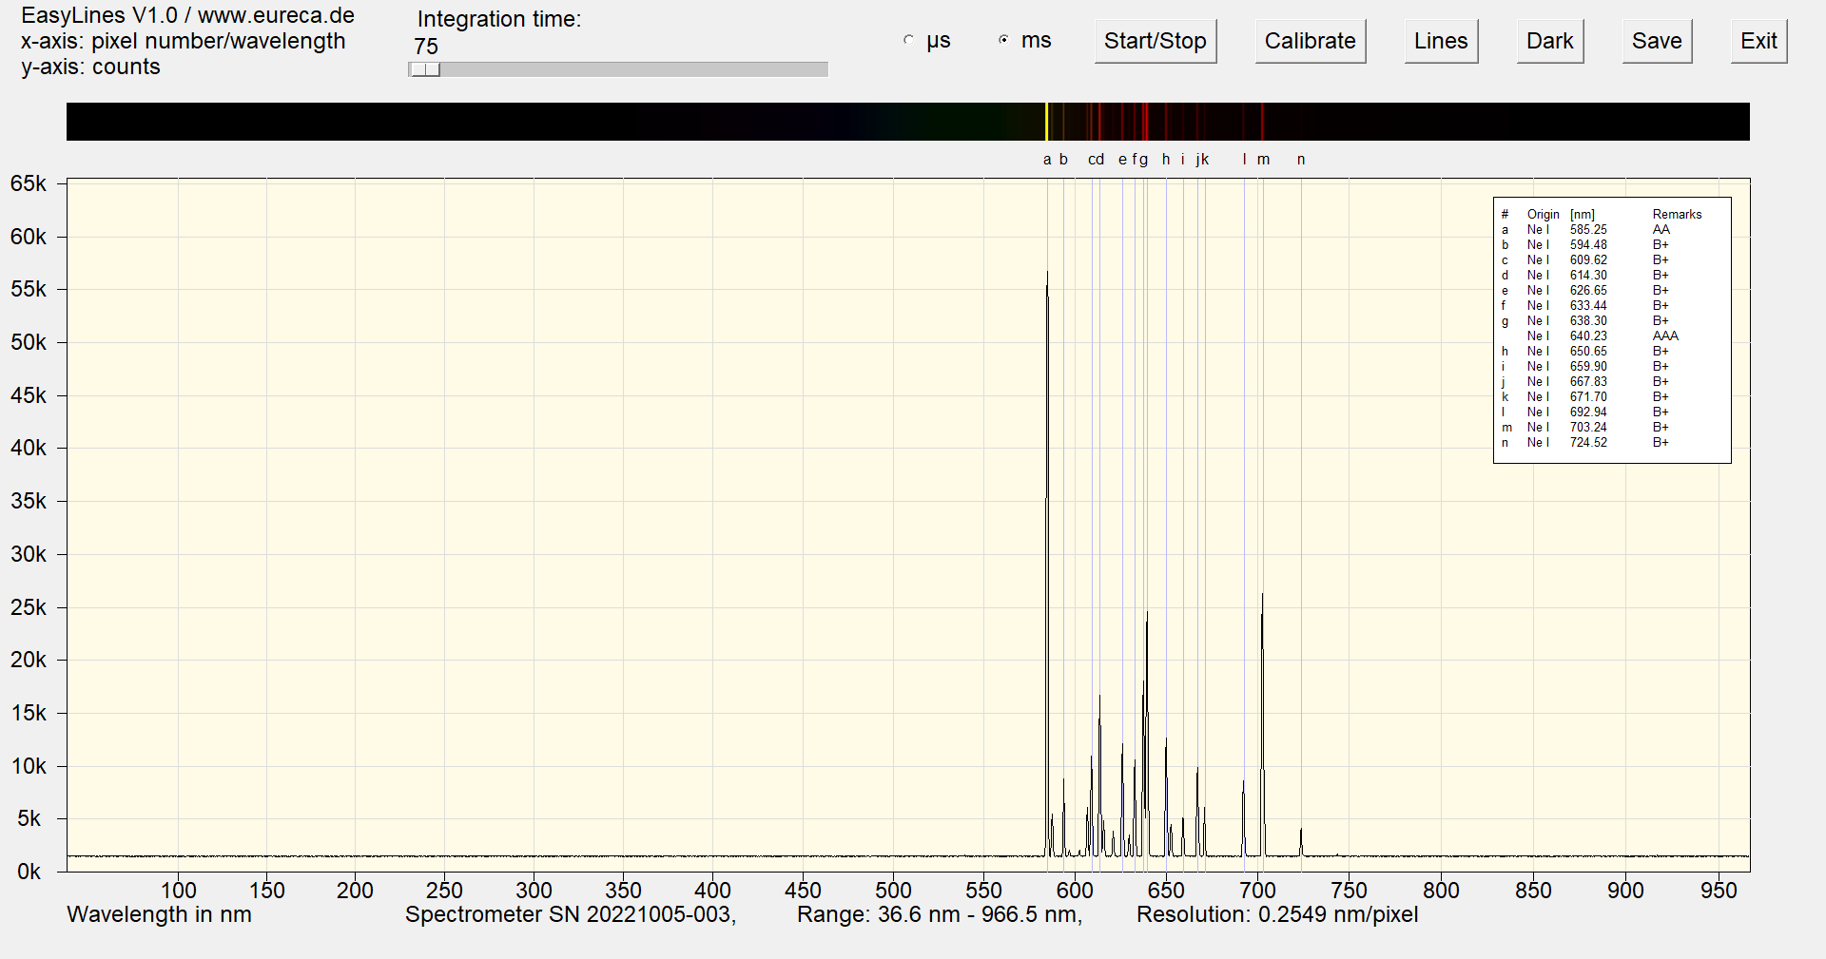Click the 30k y-axis label

point(29,554)
